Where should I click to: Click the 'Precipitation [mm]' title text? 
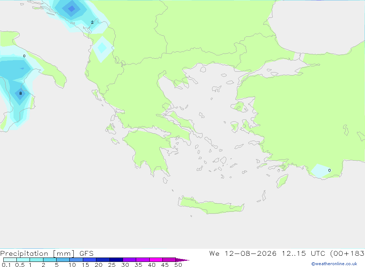[37, 253]
